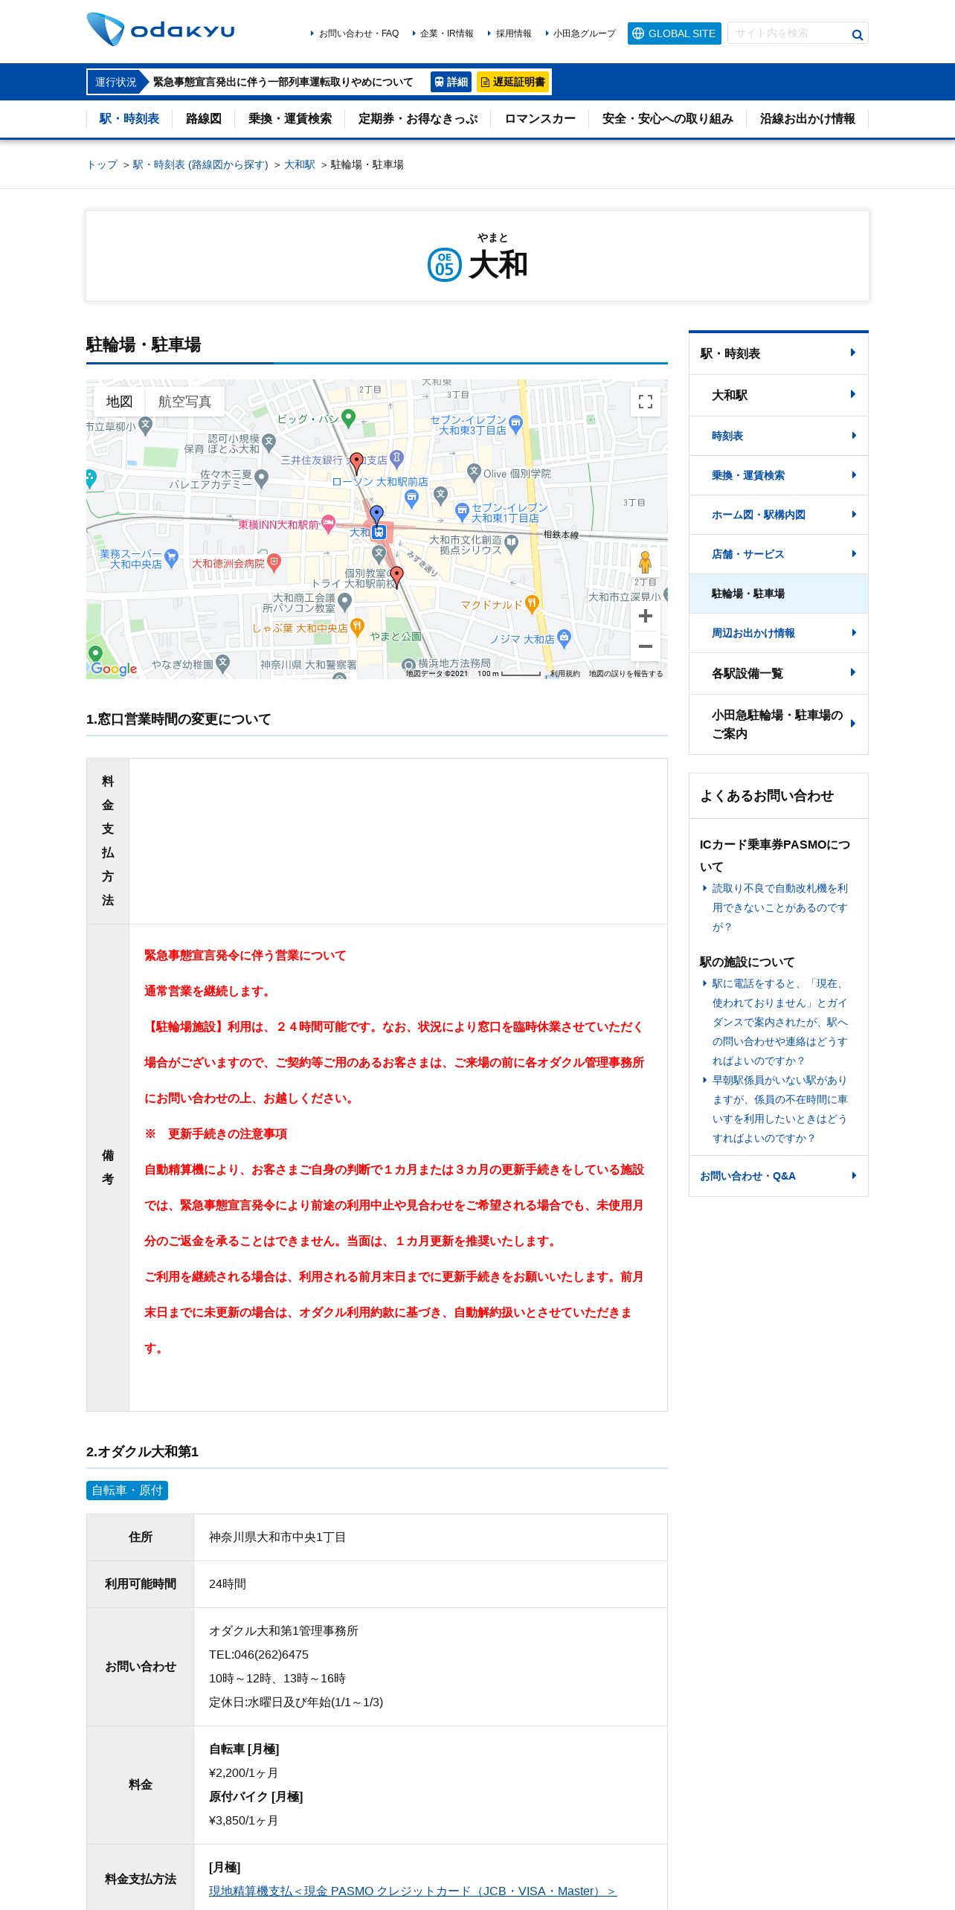Image resolution: width=955 pixels, height=1910 pixels.
Task: Open FAQ 読取り不良で自動改札機 link
Action: [779, 907]
